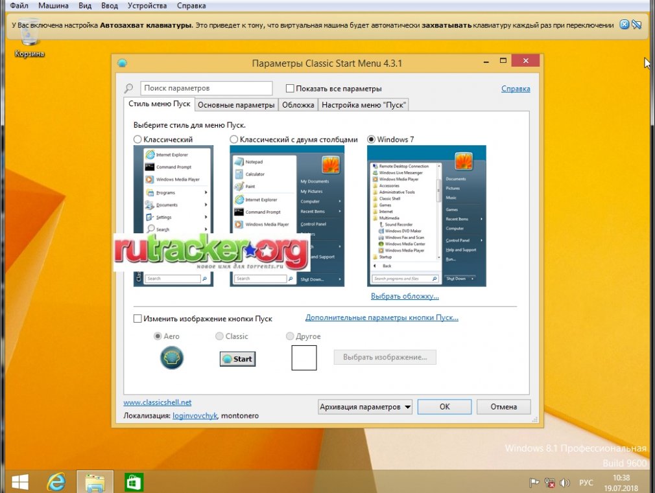Click the empty custom button image box
This screenshot has height=493, width=655.
pos(304,358)
